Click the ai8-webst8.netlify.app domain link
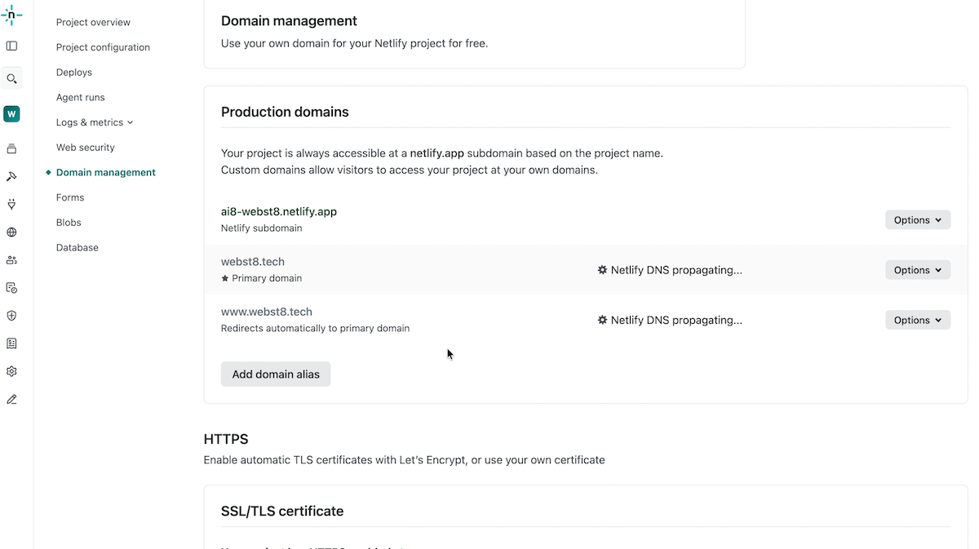Screen dimensions: 979x549 279,211
